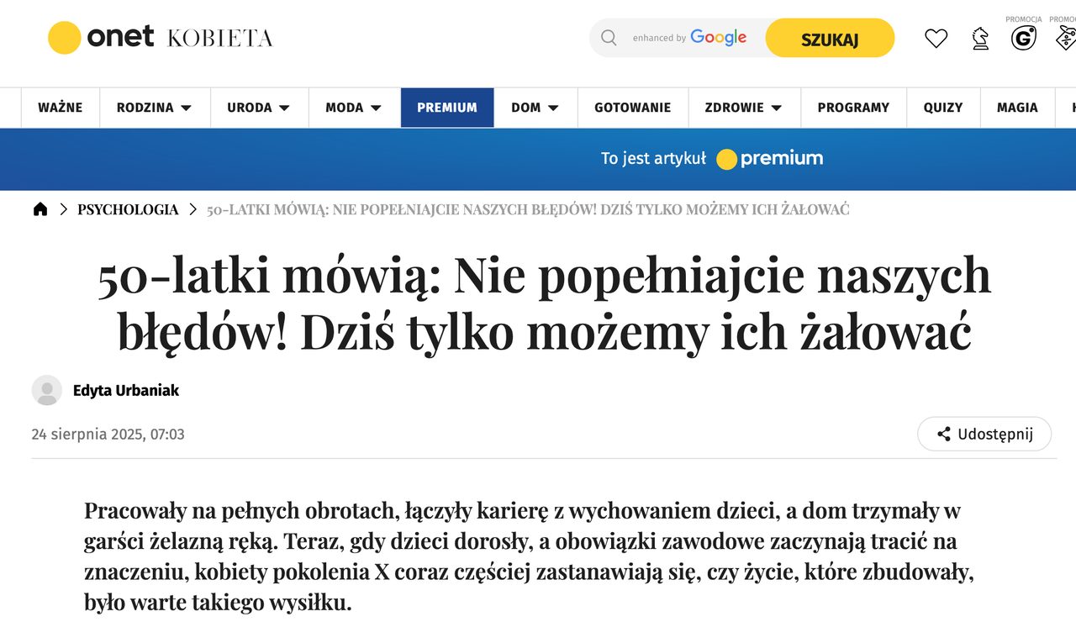
Task: Go to the WAŻNE menu item
Action: 61,108
